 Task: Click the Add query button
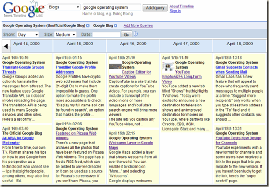[155, 8]
